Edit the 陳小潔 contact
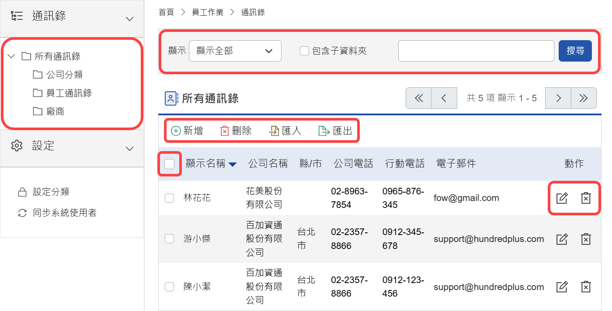Viewport: 612px width, 311px height. click(562, 287)
